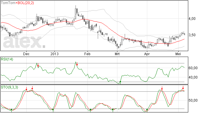Click the Mei date axis label

coord(178,54)
